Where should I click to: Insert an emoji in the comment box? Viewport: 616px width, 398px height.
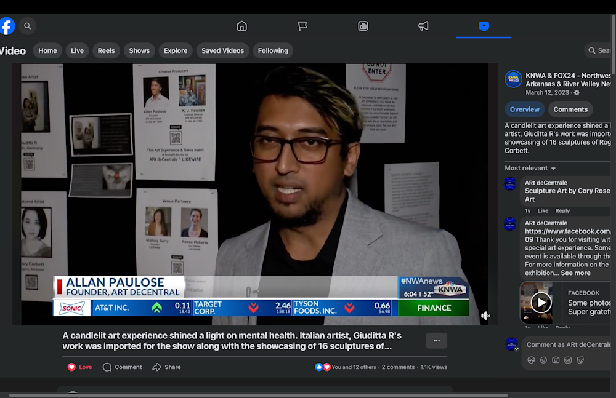tap(543, 360)
